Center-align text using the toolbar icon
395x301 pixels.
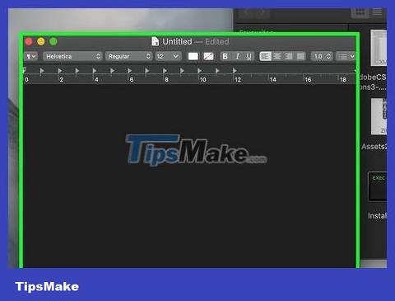pyautogui.click(x=277, y=56)
